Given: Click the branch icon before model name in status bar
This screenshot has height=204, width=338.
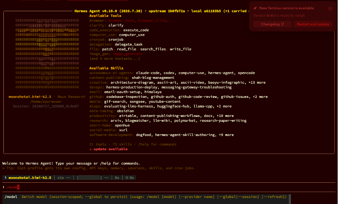Looking at the screenshot, I should click(6, 178).
